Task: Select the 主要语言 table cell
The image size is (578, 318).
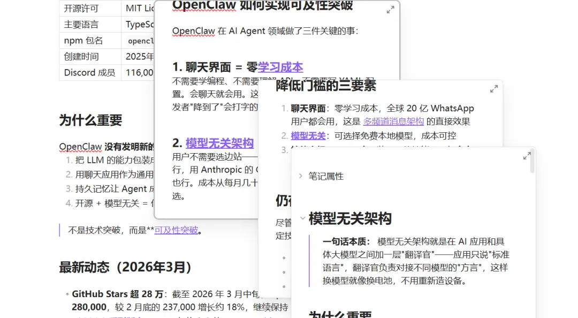Action: (90, 24)
